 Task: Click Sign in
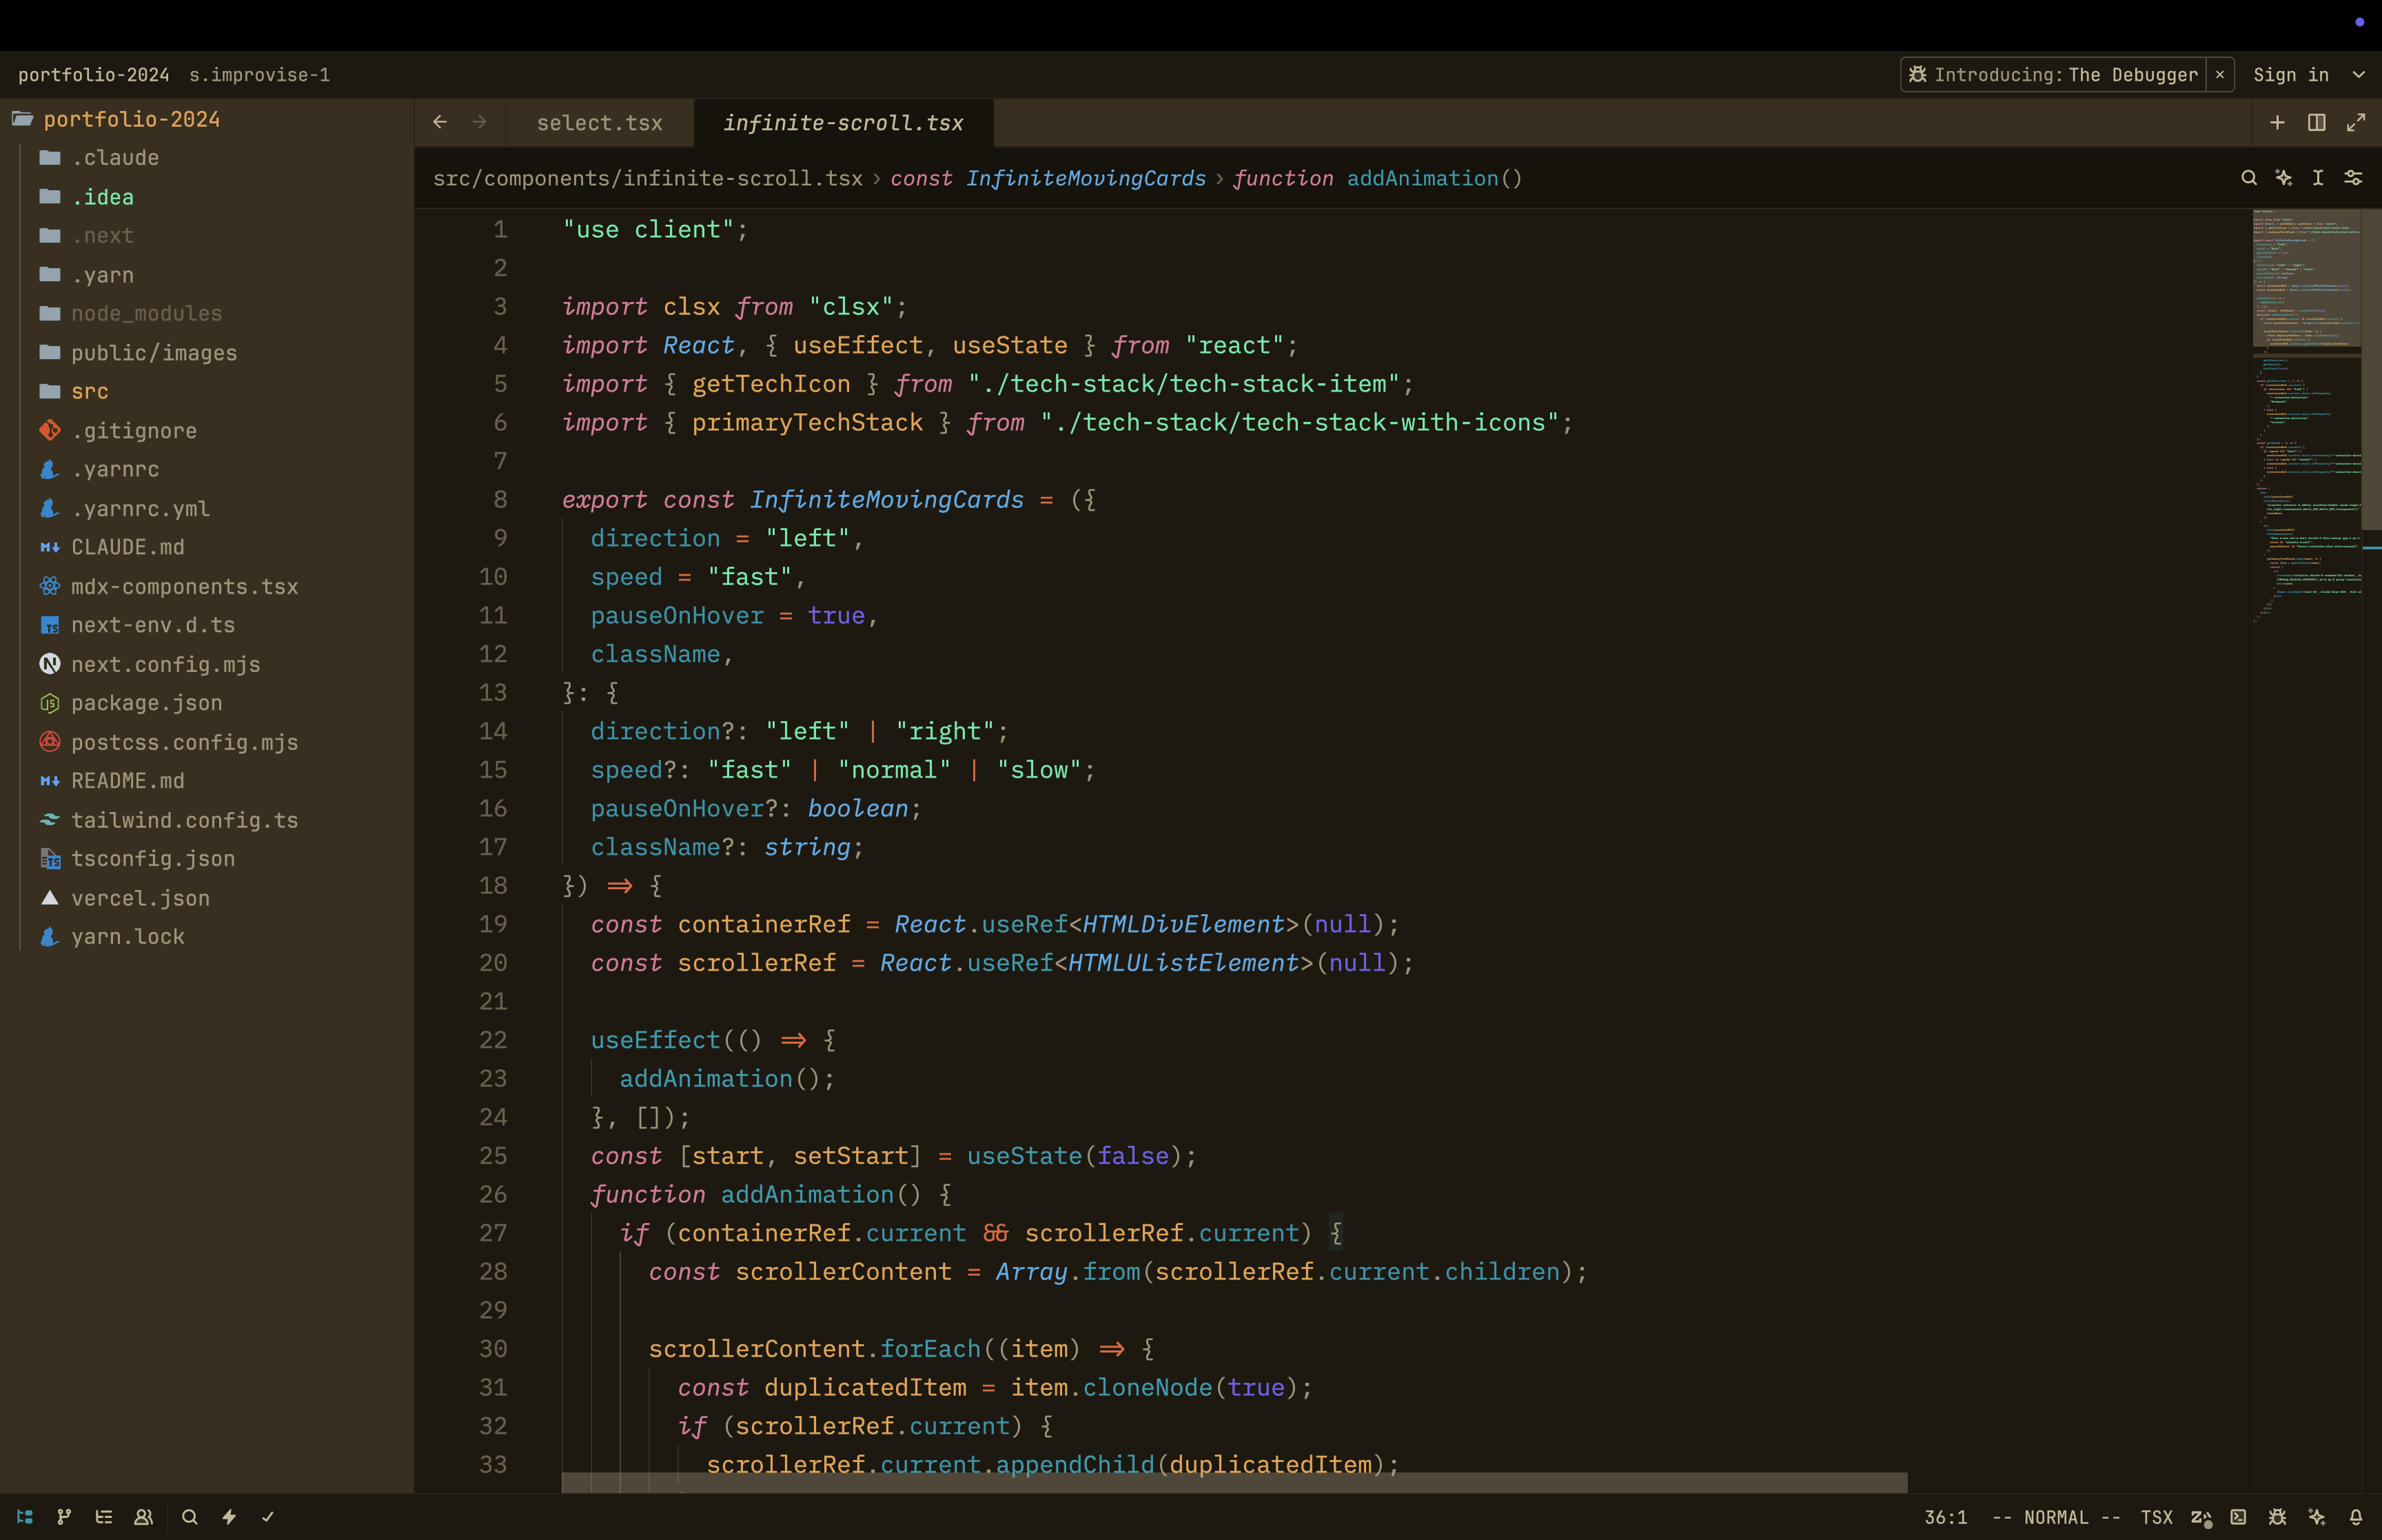2291,75
